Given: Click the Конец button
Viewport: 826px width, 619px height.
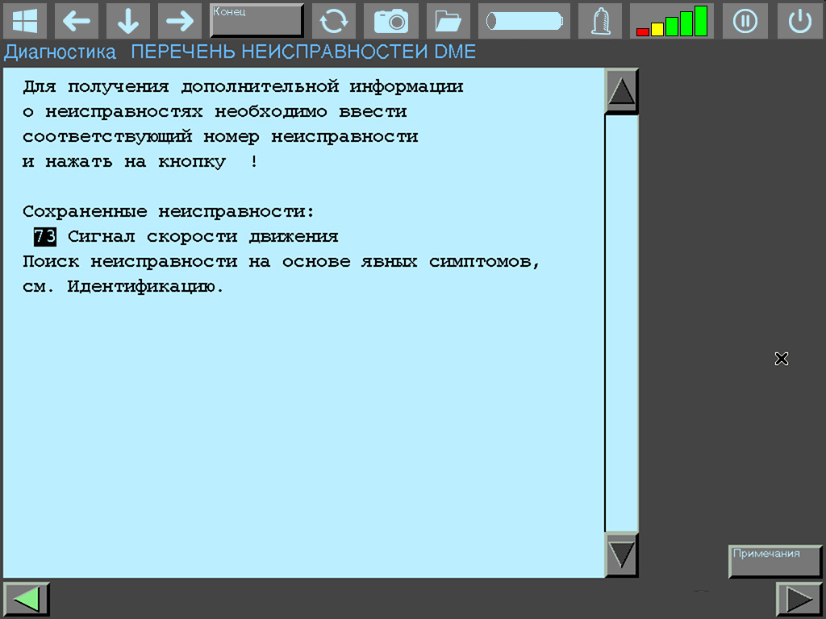Looking at the screenshot, I should [257, 21].
